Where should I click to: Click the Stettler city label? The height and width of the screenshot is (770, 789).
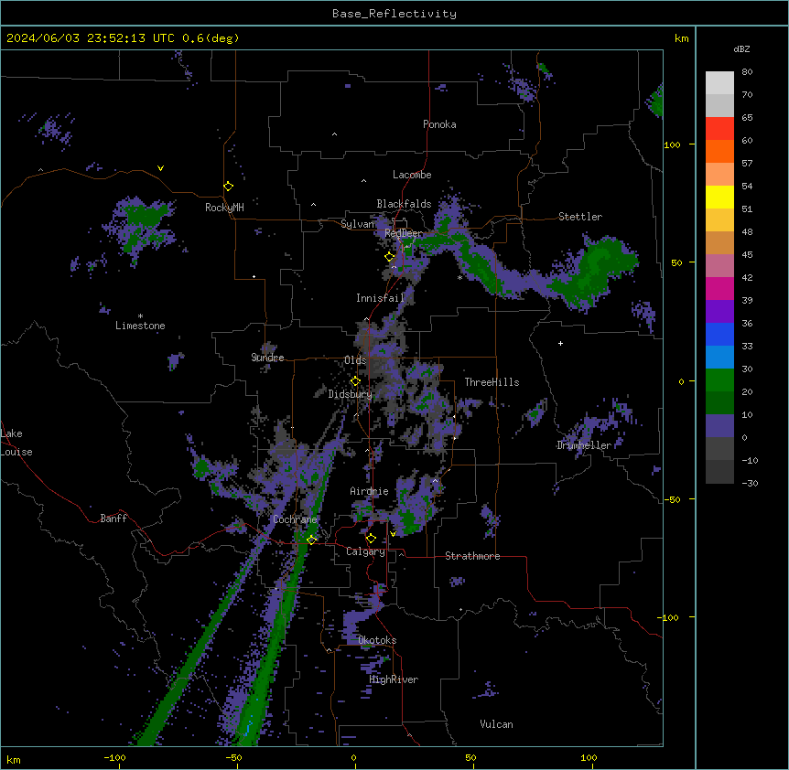(580, 217)
